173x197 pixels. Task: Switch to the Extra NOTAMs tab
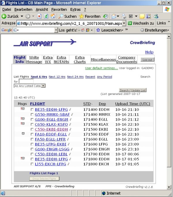(61, 59)
